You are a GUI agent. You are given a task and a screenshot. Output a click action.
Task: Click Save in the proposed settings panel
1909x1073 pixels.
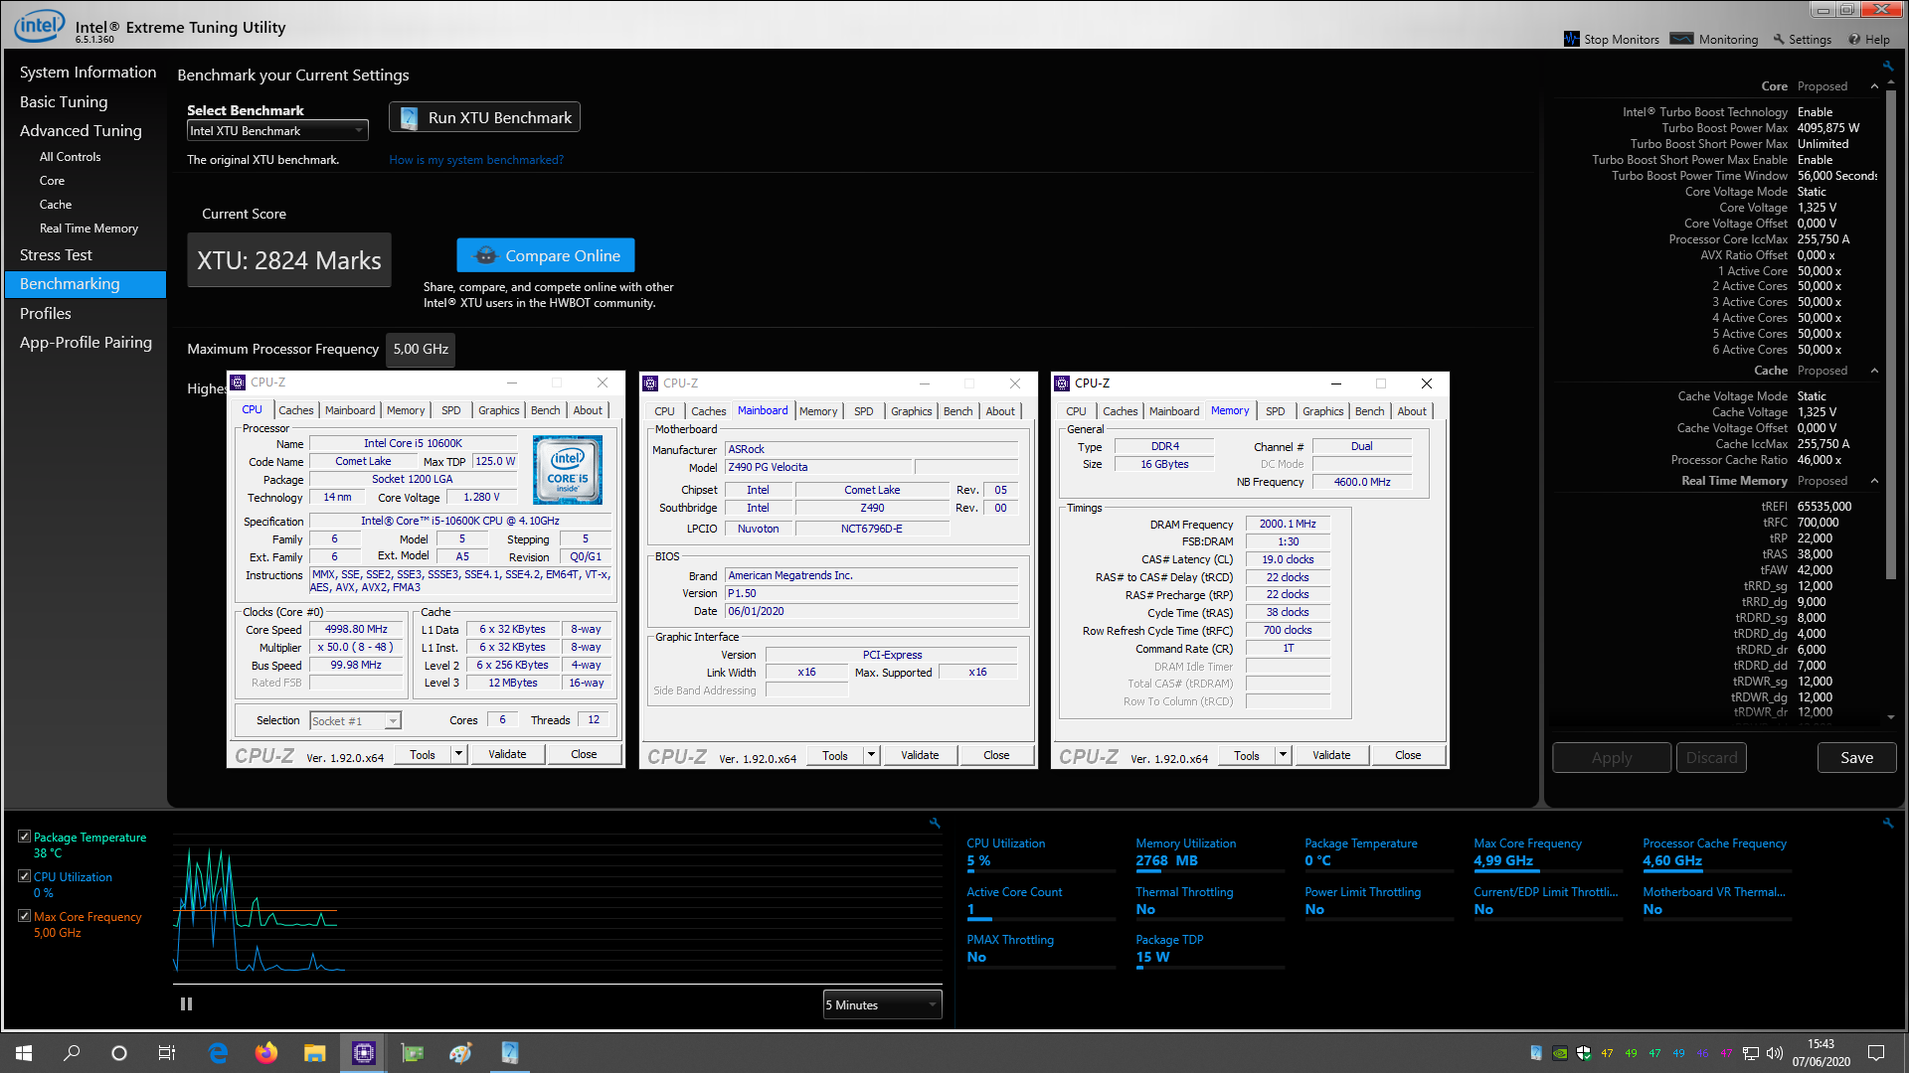click(1856, 758)
